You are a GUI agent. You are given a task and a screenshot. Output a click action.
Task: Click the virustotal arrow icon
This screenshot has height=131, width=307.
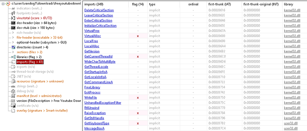pos(13,18)
